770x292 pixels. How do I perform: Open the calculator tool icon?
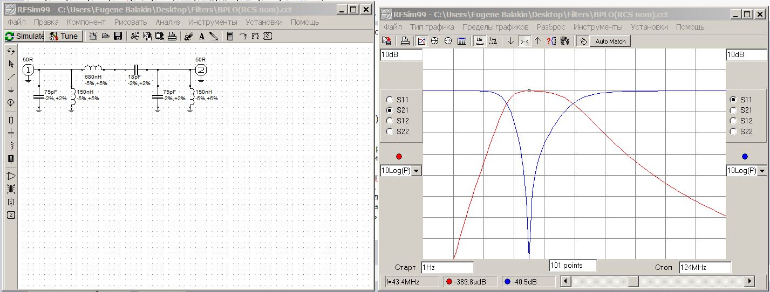(x=230, y=36)
